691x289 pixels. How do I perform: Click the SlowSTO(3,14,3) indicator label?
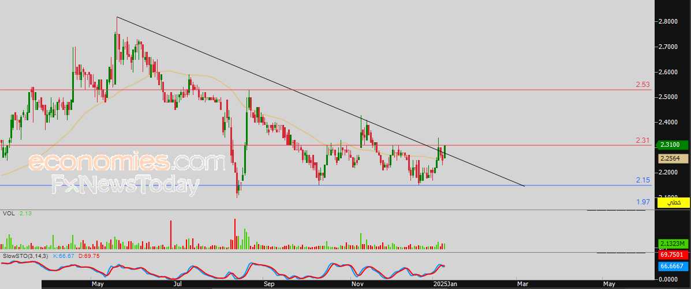click(25, 255)
